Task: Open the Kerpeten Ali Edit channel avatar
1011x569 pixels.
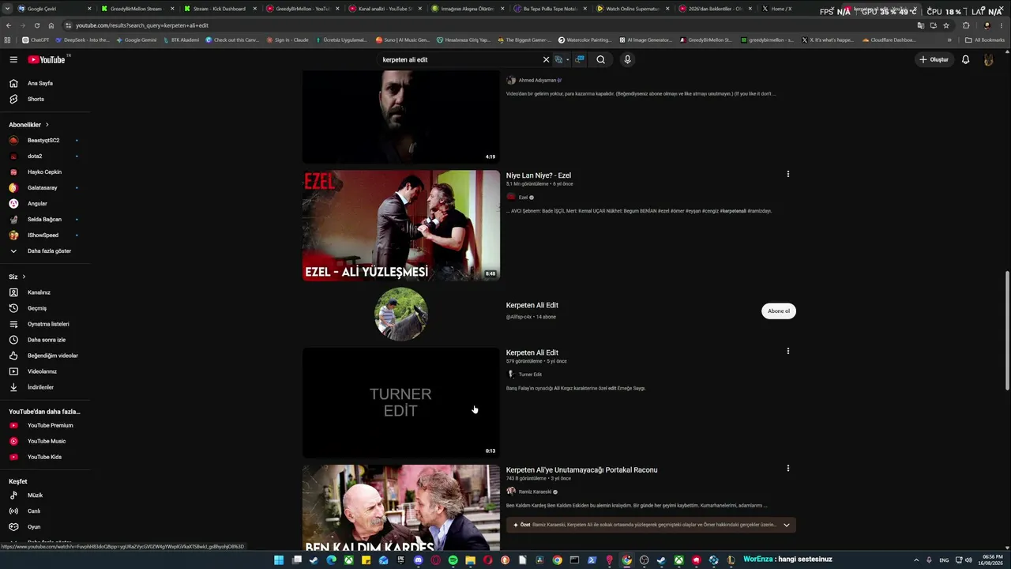Action: [x=401, y=314]
